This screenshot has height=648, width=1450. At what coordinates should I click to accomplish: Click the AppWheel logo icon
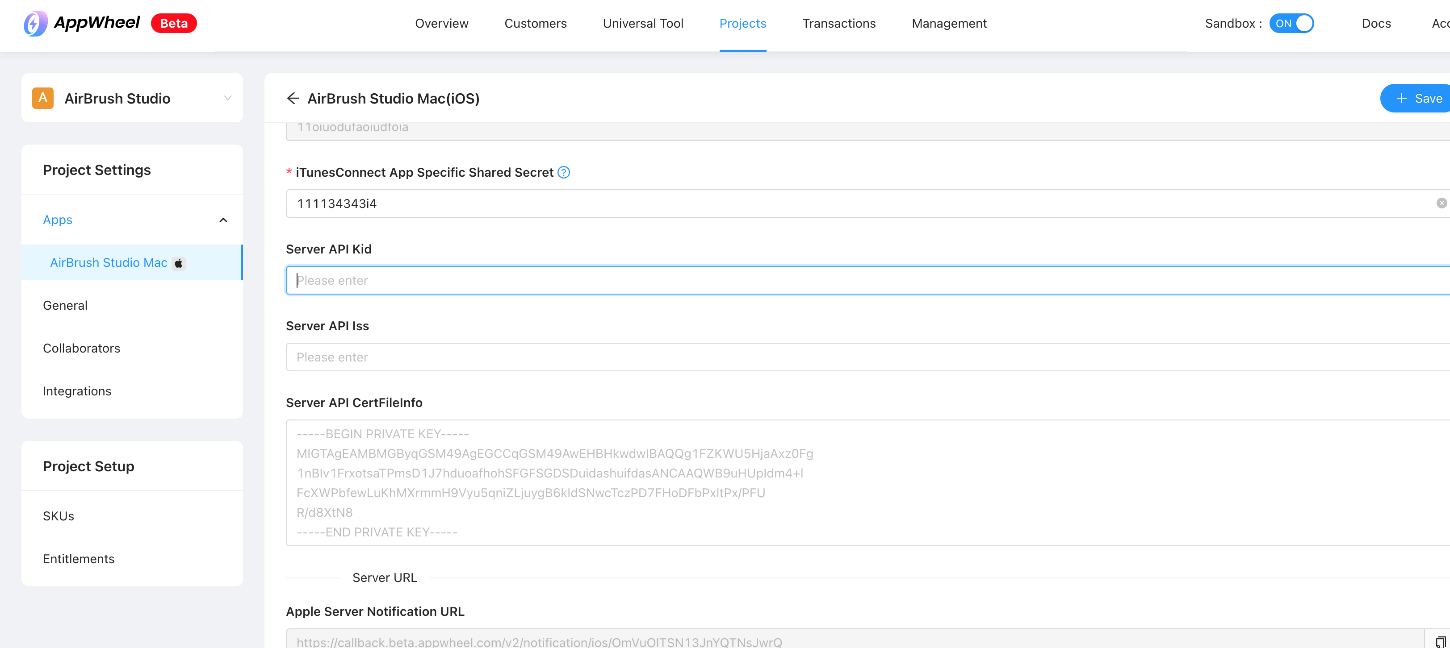point(35,23)
